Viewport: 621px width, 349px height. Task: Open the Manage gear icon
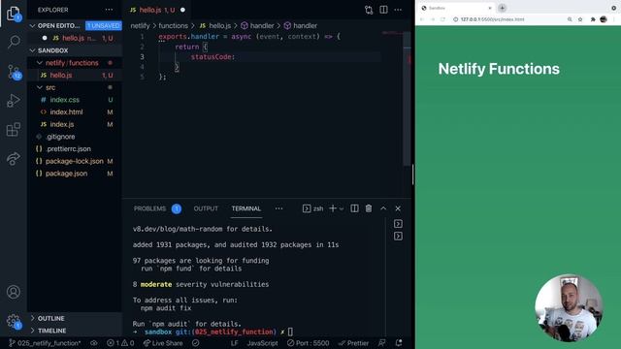click(x=14, y=321)
